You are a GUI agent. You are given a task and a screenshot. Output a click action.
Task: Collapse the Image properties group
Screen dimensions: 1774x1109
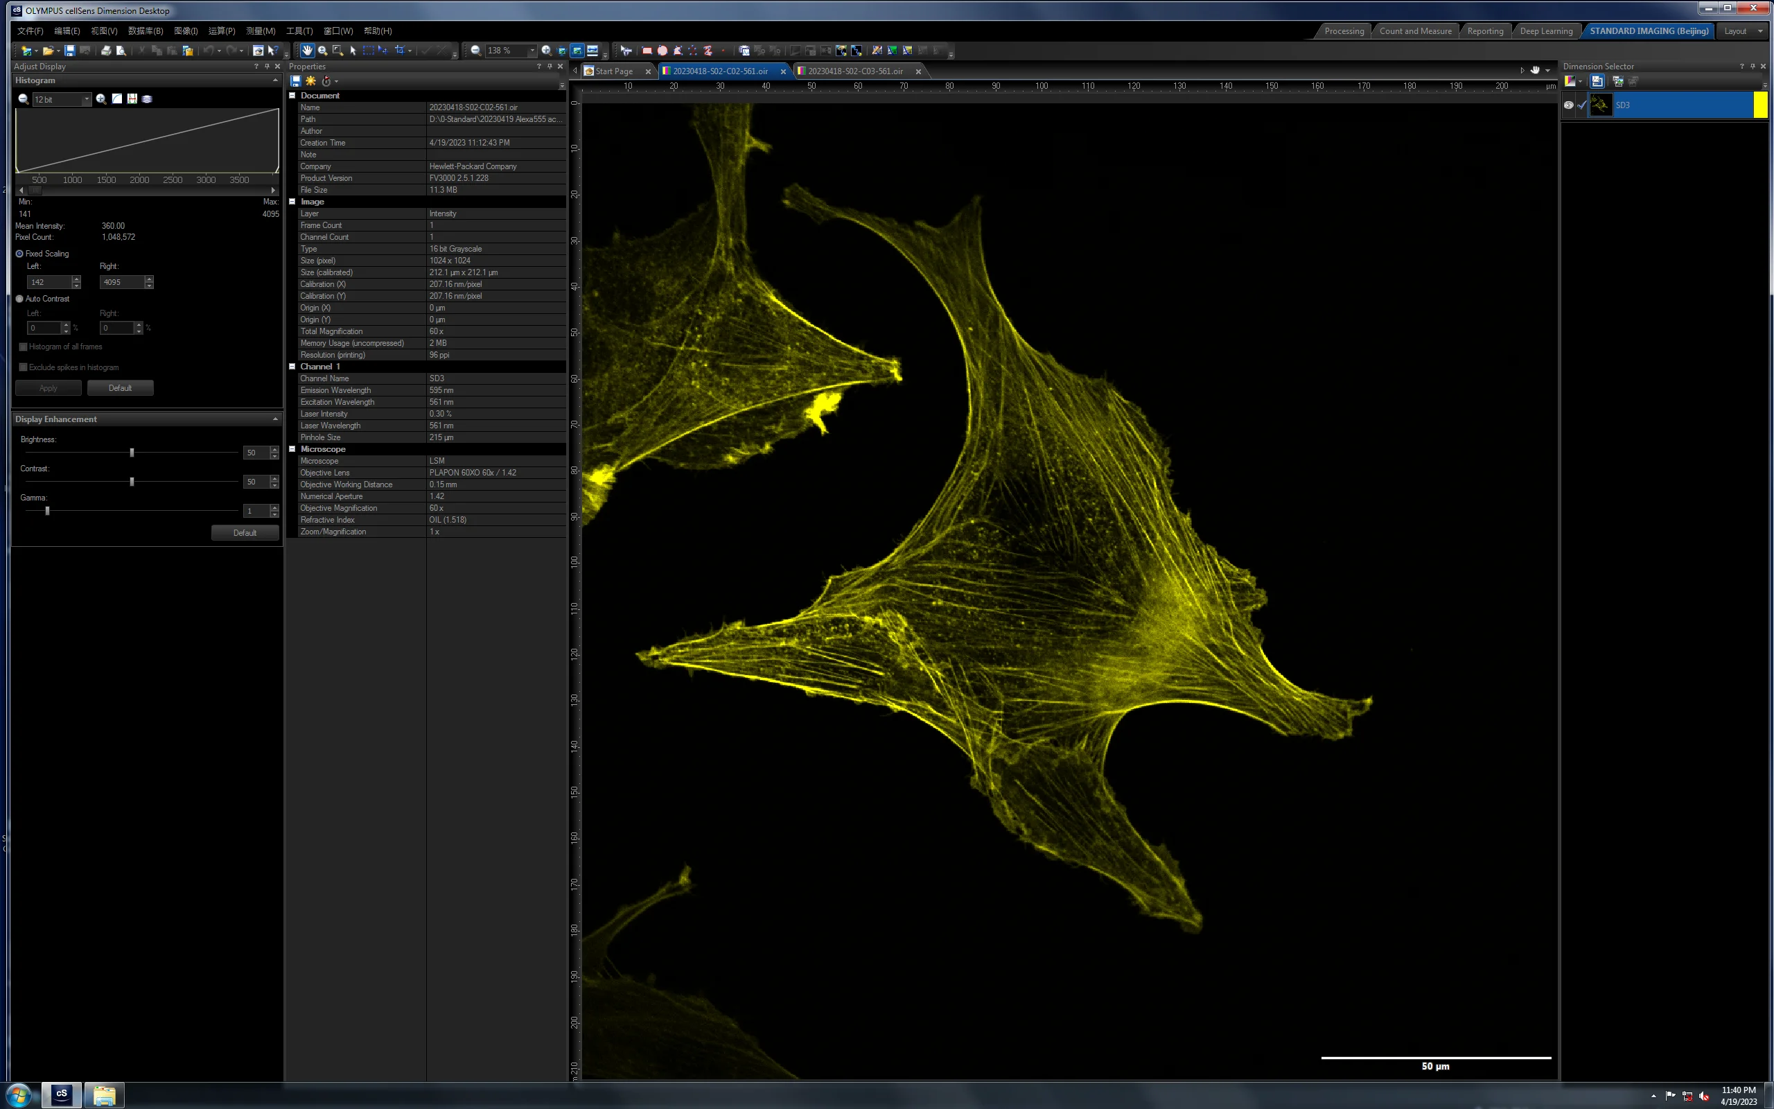292,202
